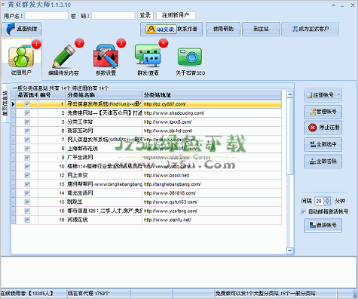Screen dimensions: 358x299
Task: Select the site name 商家互动网
Action: 80,131
